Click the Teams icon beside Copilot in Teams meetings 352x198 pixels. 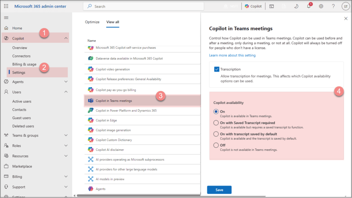click(91, 101)
